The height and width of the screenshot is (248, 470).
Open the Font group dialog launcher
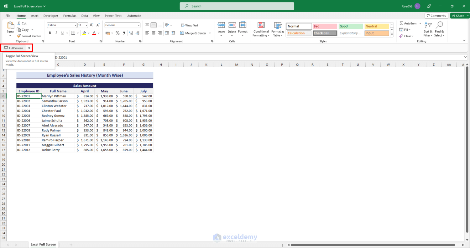click(101, 41)
